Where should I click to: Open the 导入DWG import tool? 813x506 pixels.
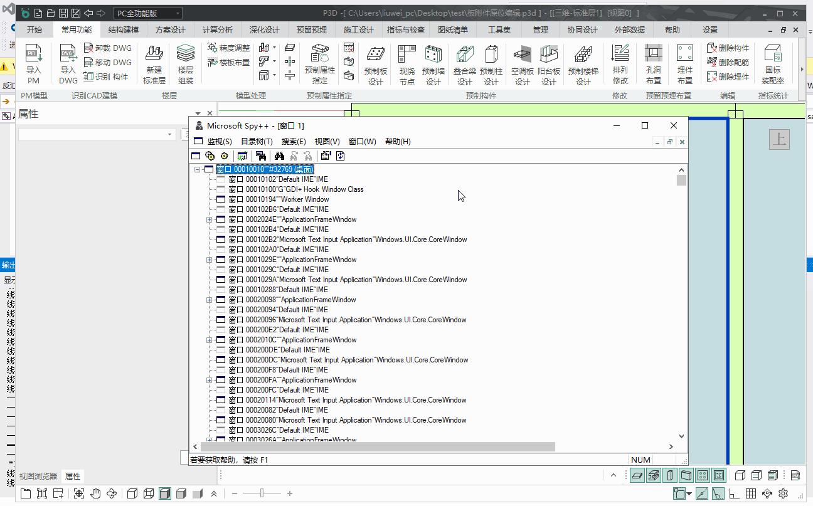coord(68,64)
